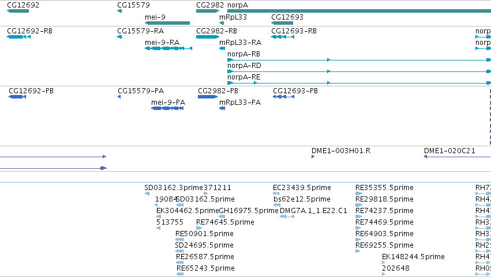This screenshot has height=277, width=491.
Task: Click the EK304462.5prime EST label
Action: 188,211
